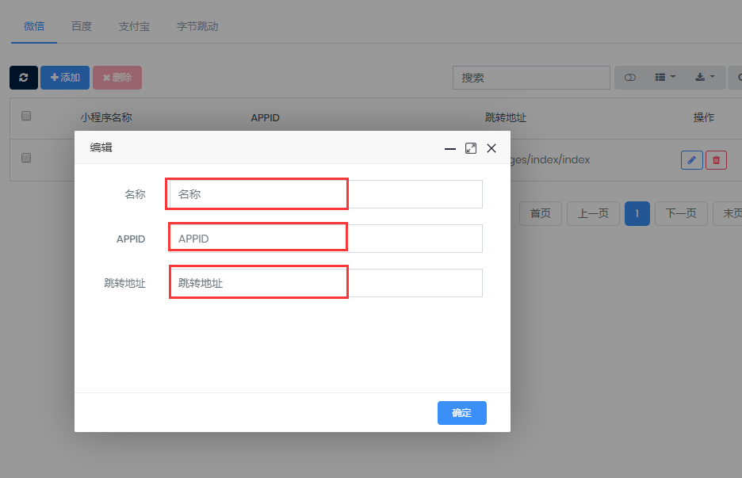Open the column visibility dropdown

[x=673, y=77]
